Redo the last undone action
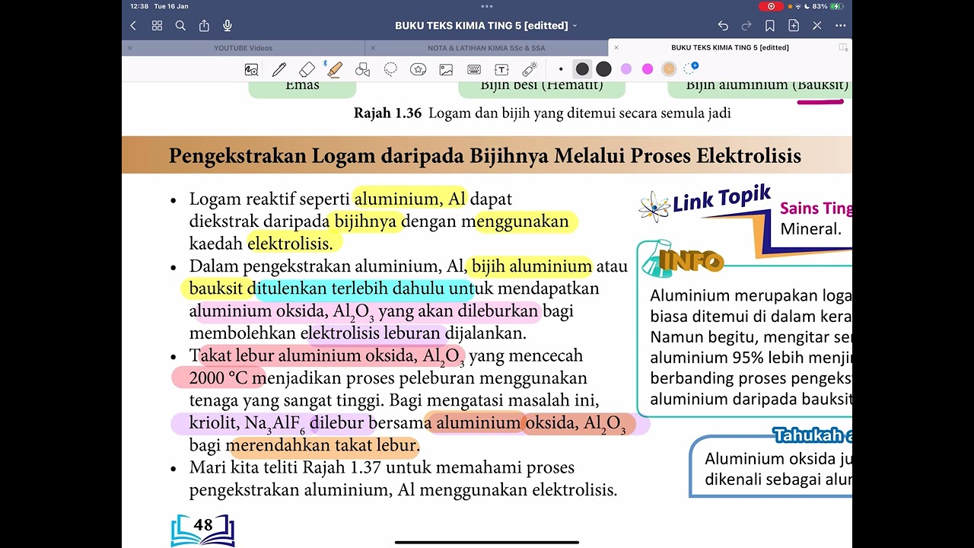The image size is (974, 548). coord(746,25)
